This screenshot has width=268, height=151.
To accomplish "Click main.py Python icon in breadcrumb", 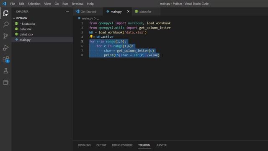I will click(x=79, y=18).
